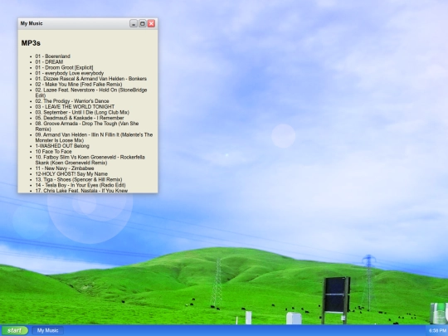Click the MP3s heading

[x=31, y=43]
